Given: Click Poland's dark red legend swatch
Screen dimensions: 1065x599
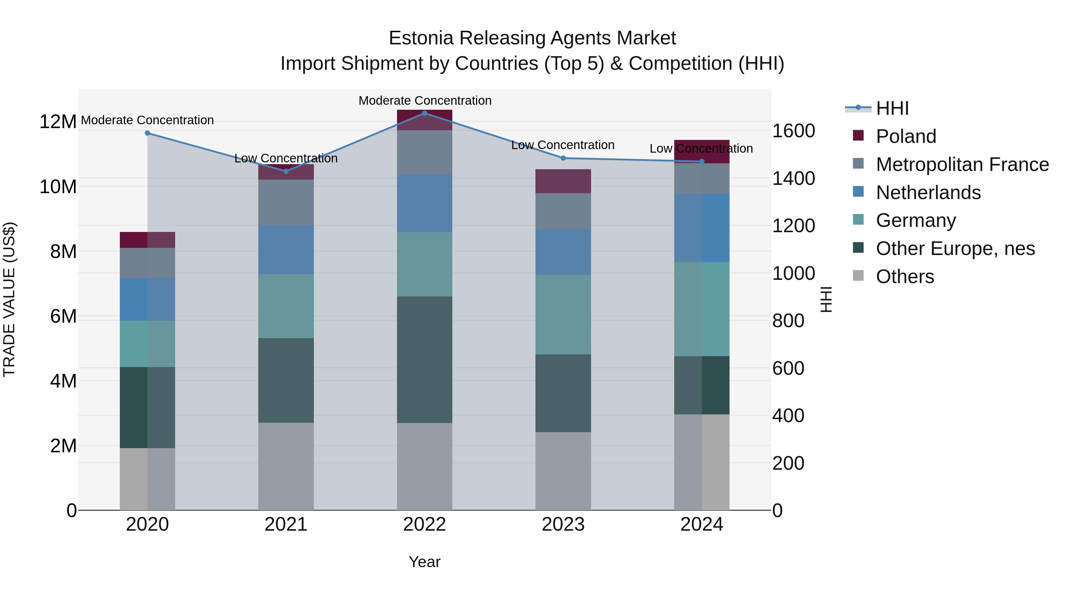Looking at the screenshot, I should pos(858,135).
